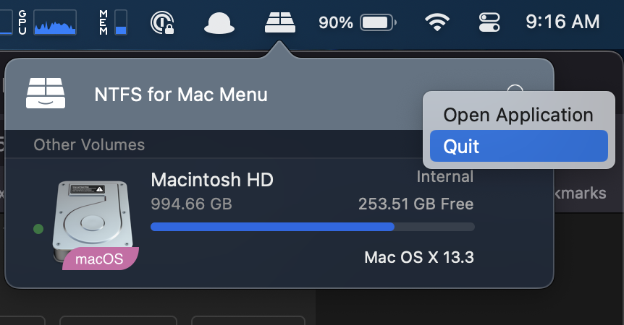Click the pink macOS badge on drive
The width and height of the screenshot is (624, 325).
(99, 259)
